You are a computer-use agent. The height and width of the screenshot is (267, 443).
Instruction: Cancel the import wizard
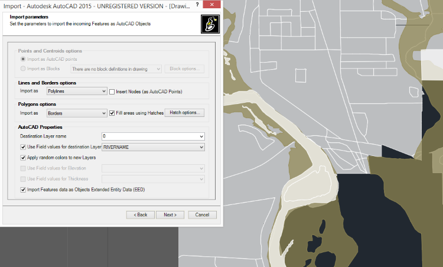202,215
